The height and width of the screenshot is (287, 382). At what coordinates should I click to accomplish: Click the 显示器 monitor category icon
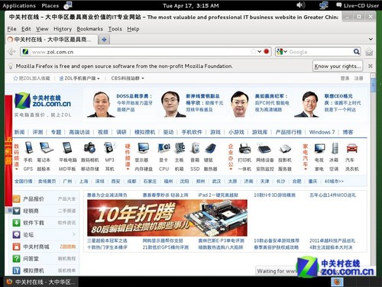143,147
